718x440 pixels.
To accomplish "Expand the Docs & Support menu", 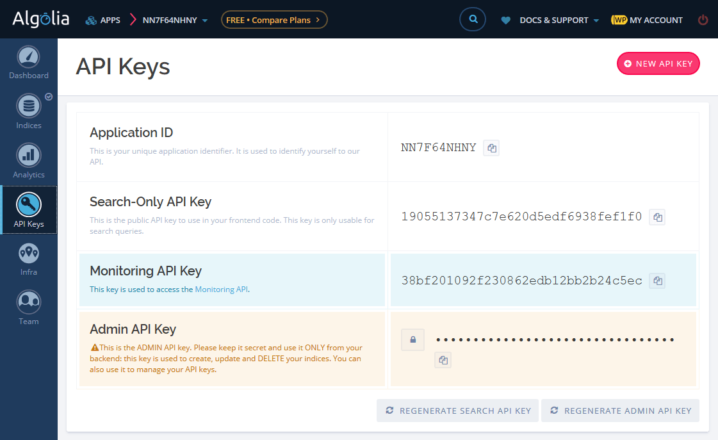I will 559,20.
